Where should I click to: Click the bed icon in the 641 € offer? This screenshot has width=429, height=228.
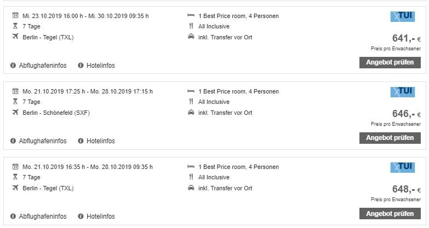(191, 15)
